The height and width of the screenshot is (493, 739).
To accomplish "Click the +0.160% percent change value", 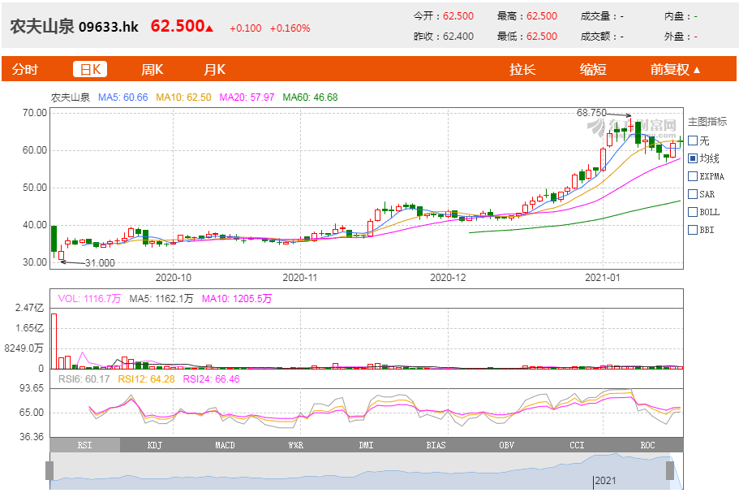I will coord(290,28).
